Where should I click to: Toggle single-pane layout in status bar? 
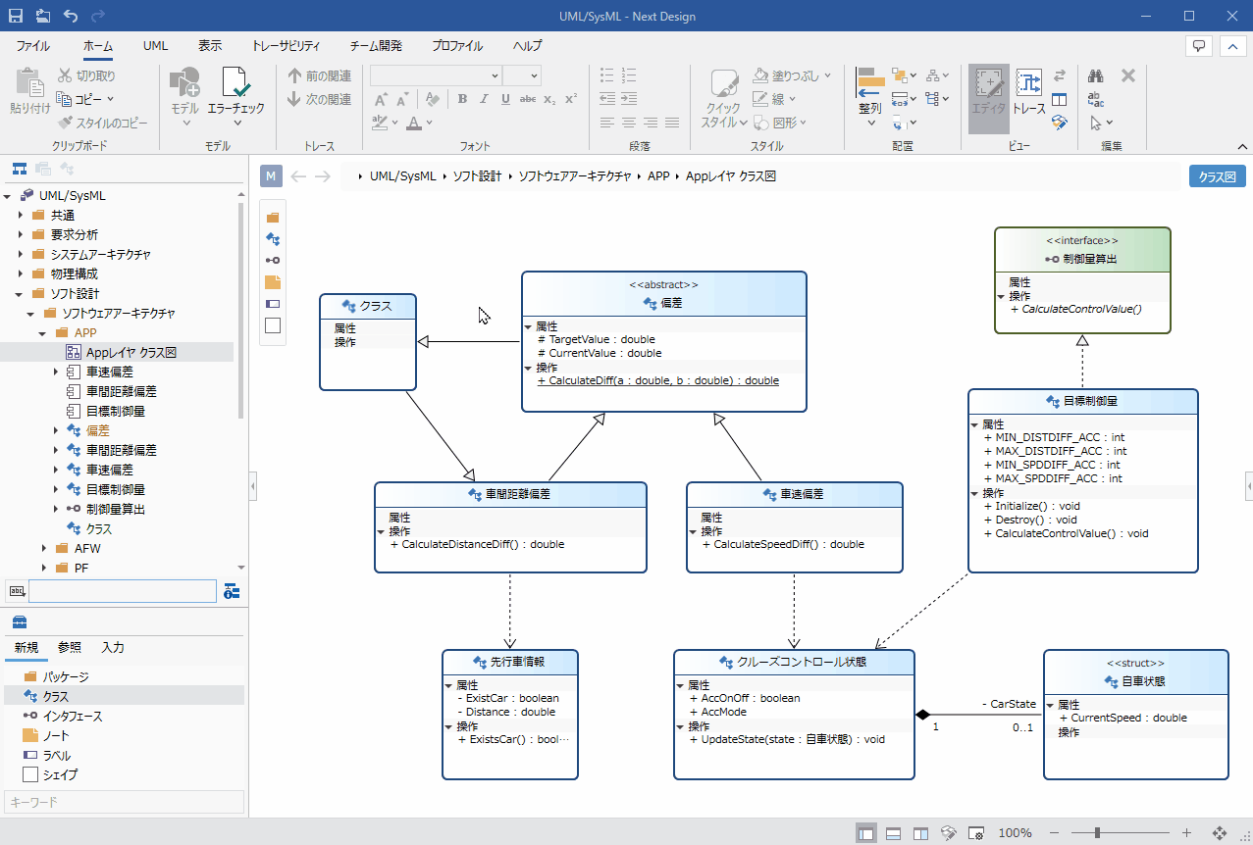coord(866,832)
